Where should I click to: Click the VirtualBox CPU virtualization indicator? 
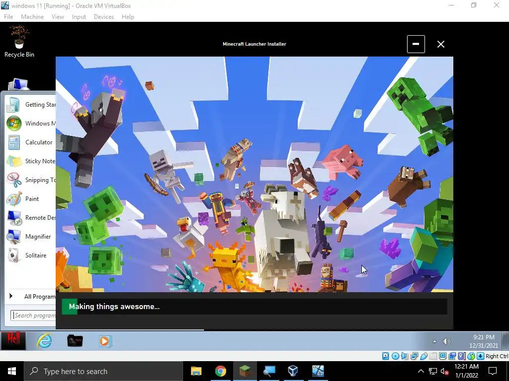(462, 356)
